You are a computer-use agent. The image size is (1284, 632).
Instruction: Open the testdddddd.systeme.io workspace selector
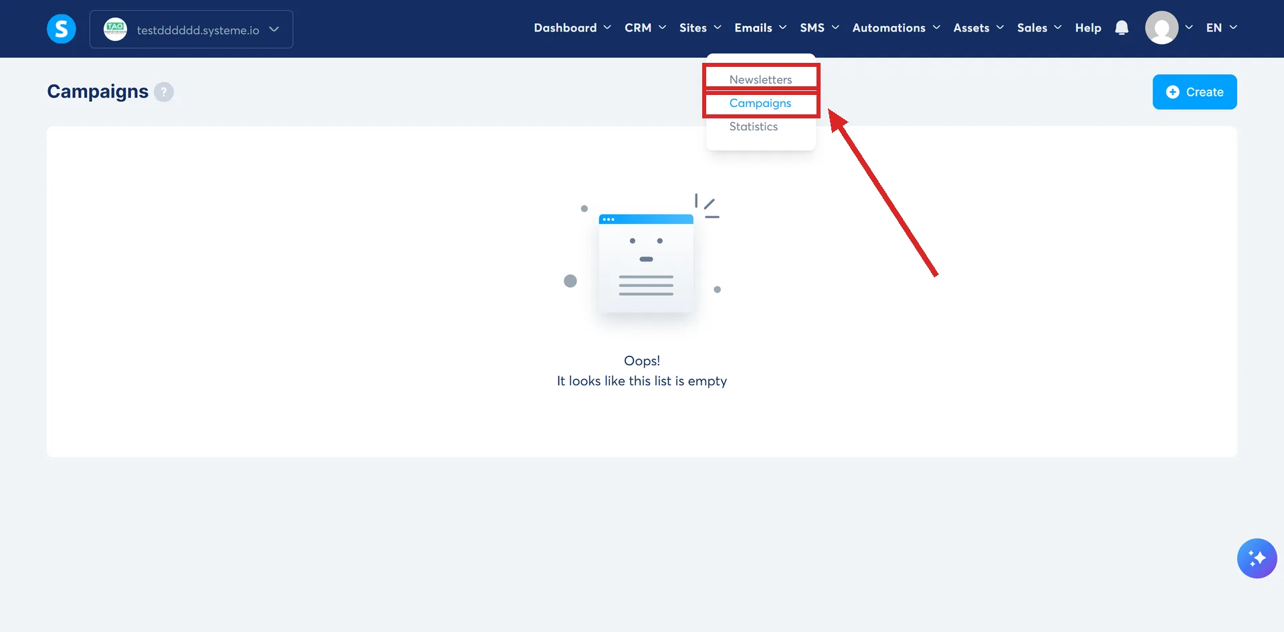coord(191,29)
